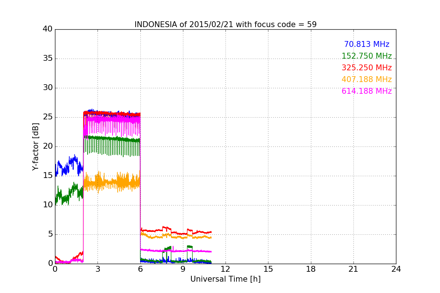Click the Y-factor [dB] axis label
This screenshot has width=440, height=293.
[36, 146]
